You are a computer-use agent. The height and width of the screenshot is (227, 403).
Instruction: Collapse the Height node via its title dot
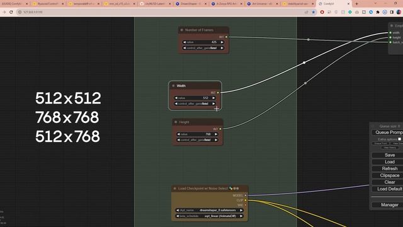pos(176,122)
